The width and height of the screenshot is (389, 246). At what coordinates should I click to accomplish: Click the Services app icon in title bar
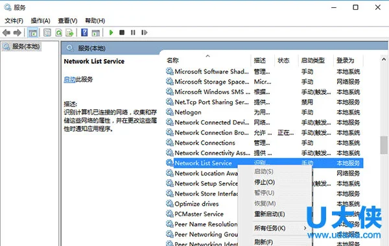click(x=8, y=7)
